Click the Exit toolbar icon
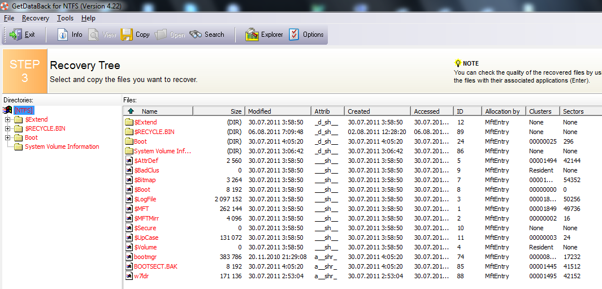This screenshot has height=289, width=602. coord(16,34)
